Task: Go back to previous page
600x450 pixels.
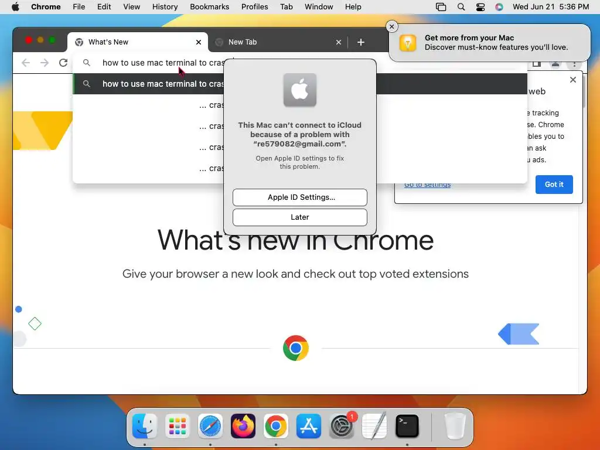Action: (26, 63)
